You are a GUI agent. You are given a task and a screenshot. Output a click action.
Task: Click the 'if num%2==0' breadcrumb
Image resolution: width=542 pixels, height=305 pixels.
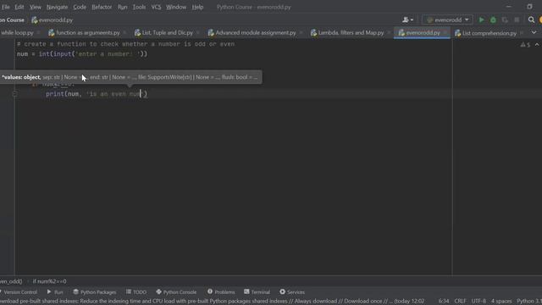point(49,281)
